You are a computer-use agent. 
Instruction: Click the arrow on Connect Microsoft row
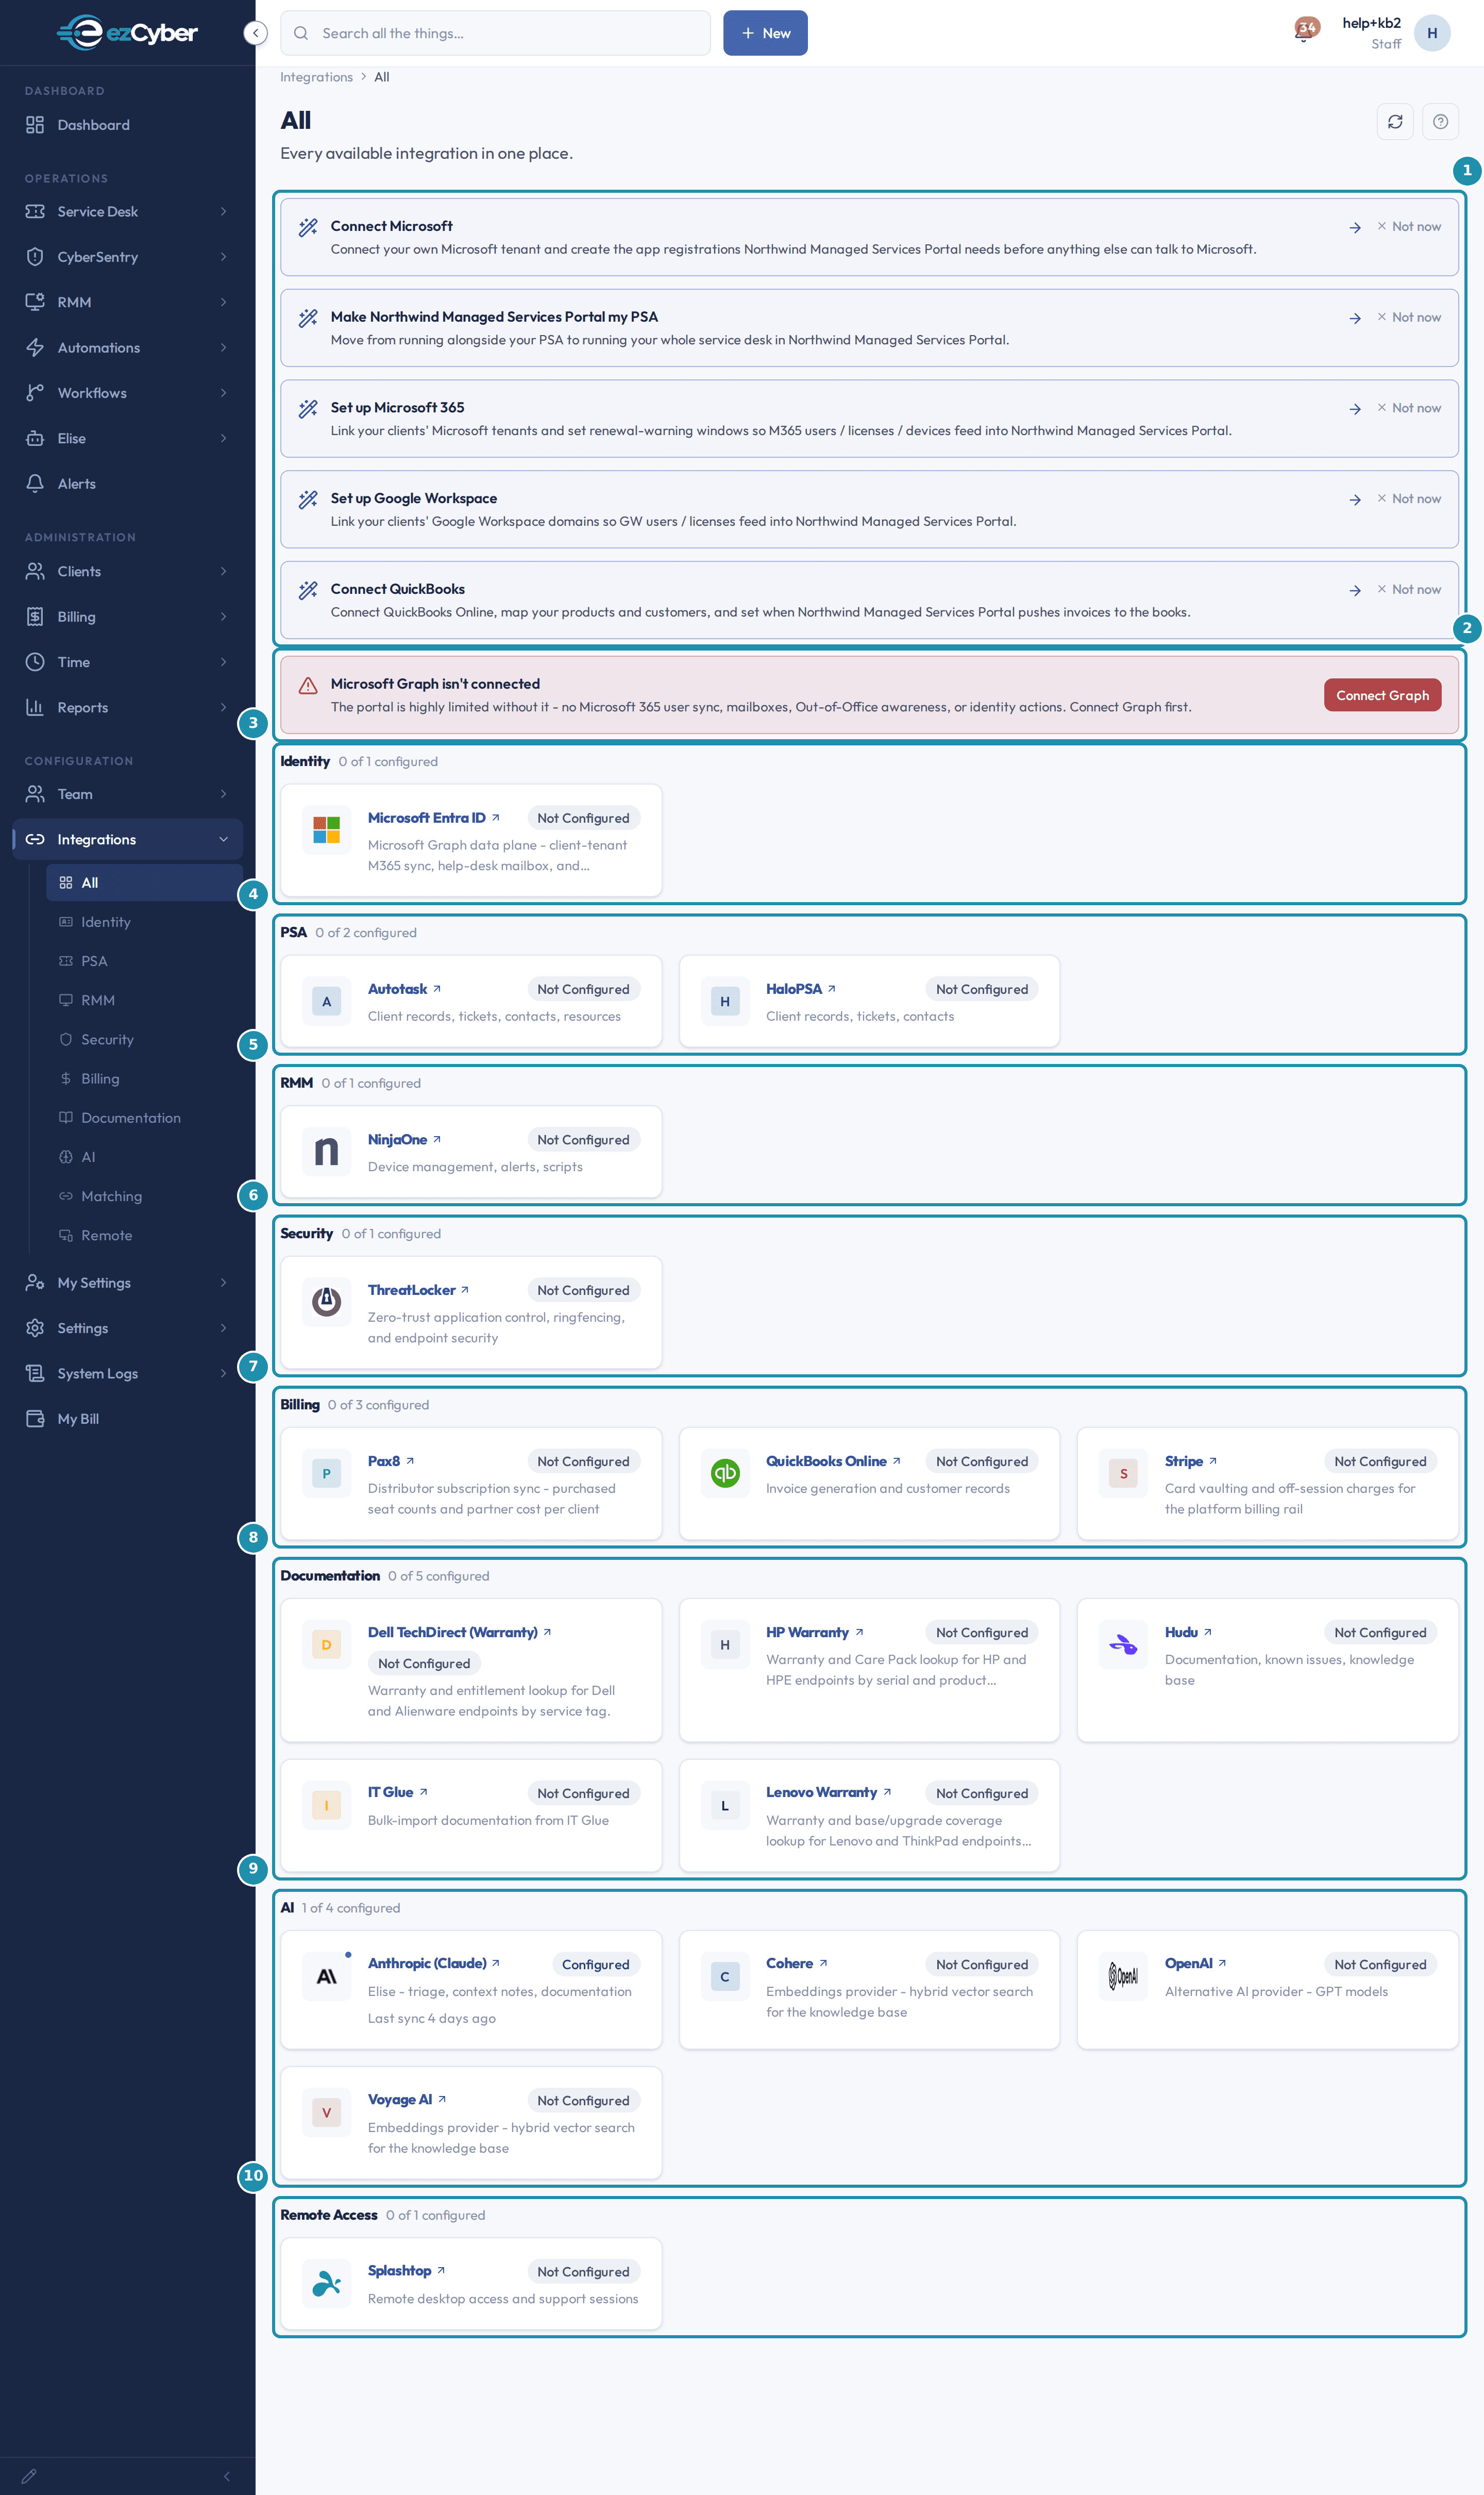point(1355,228)
